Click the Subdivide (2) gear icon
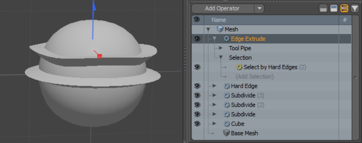 pyautogui.click(x=227, y=105)
